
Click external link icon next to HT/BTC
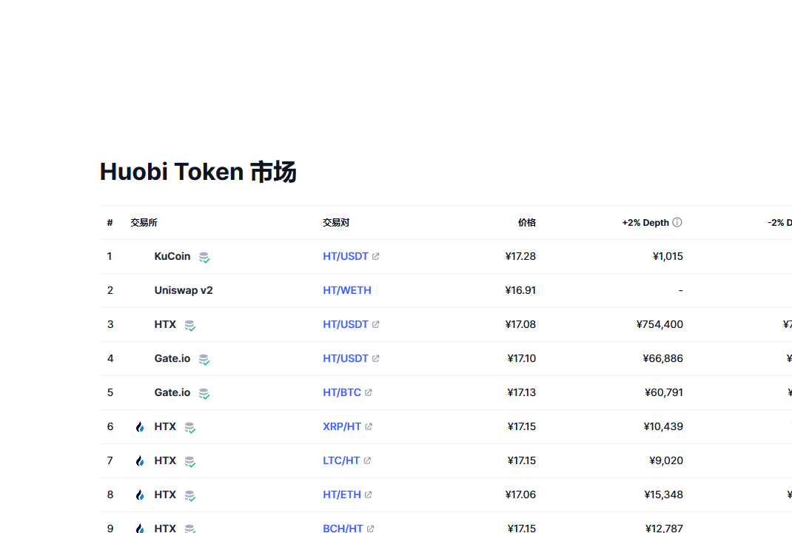click(x=369, y=392)
